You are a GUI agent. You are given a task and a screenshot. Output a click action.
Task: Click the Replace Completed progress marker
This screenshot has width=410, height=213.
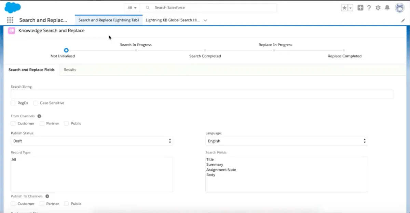(344, 50)
